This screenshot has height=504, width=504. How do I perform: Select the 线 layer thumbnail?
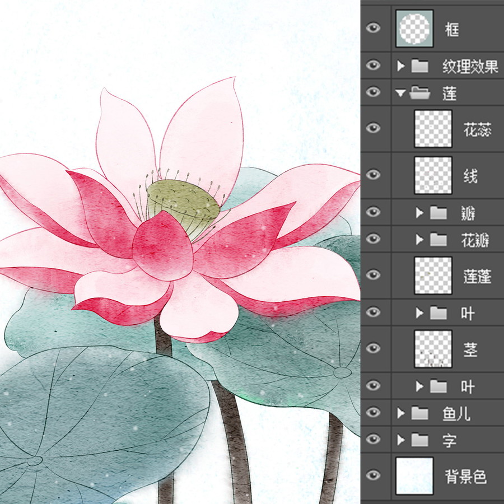433,175
